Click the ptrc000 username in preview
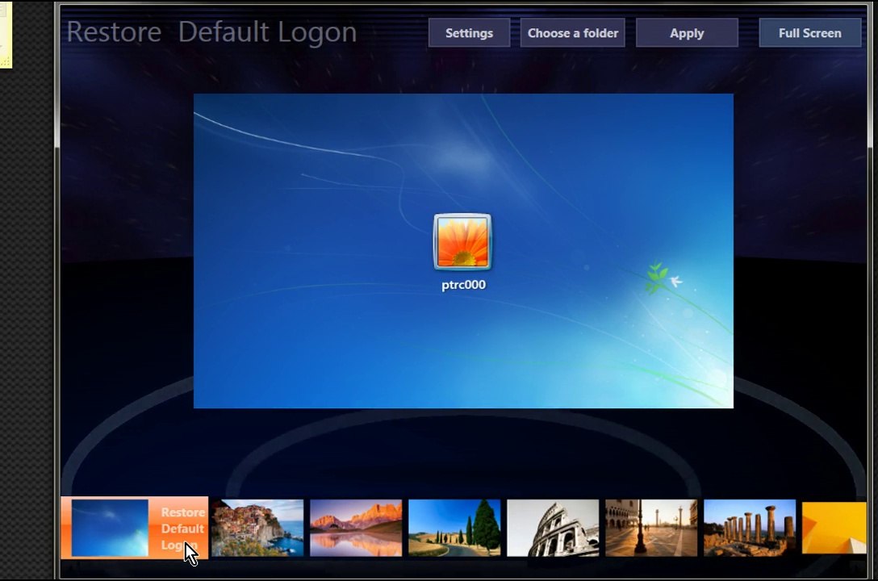Screen dimensions: 878x581 (464, 284)
